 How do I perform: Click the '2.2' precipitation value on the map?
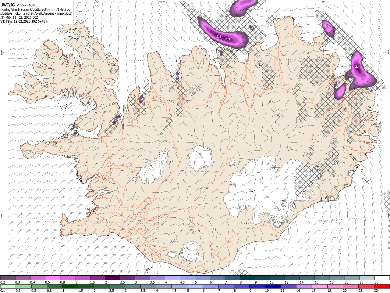coord(219,36)
